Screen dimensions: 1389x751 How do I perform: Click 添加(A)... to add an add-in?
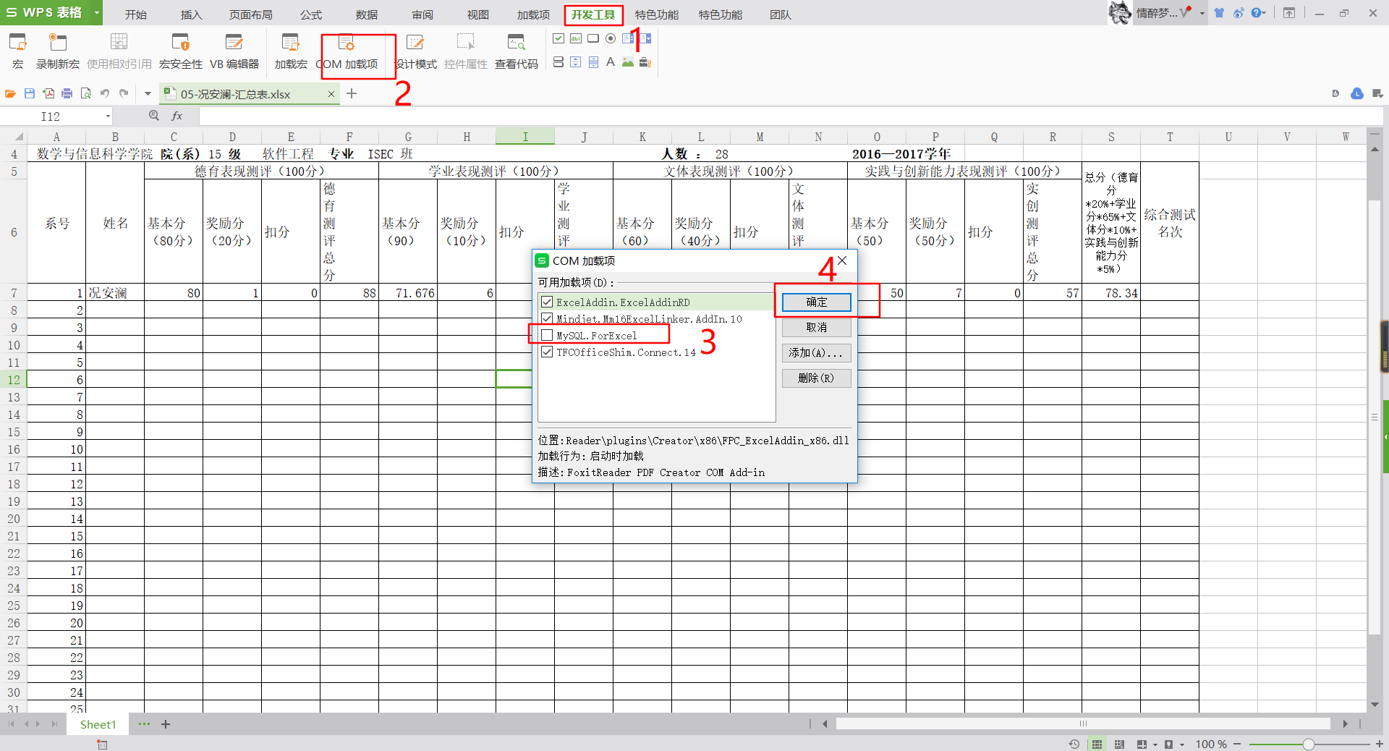pos(817,353)
